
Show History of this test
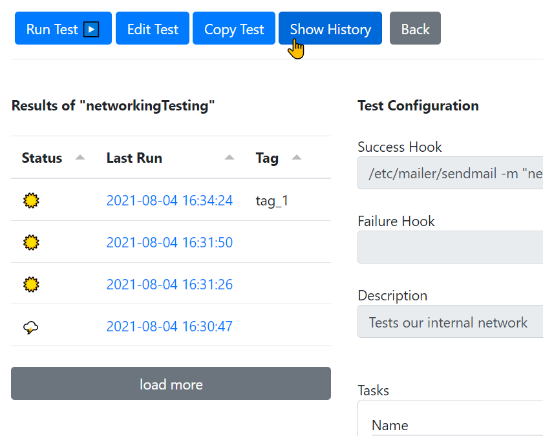pyautogui.click(x=330, y=29)
